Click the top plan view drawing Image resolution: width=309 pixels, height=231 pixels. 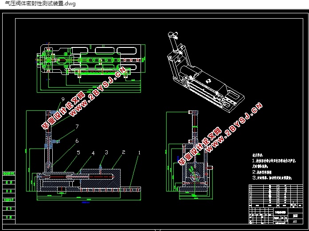pyautogui.click(x=91, y=68)
